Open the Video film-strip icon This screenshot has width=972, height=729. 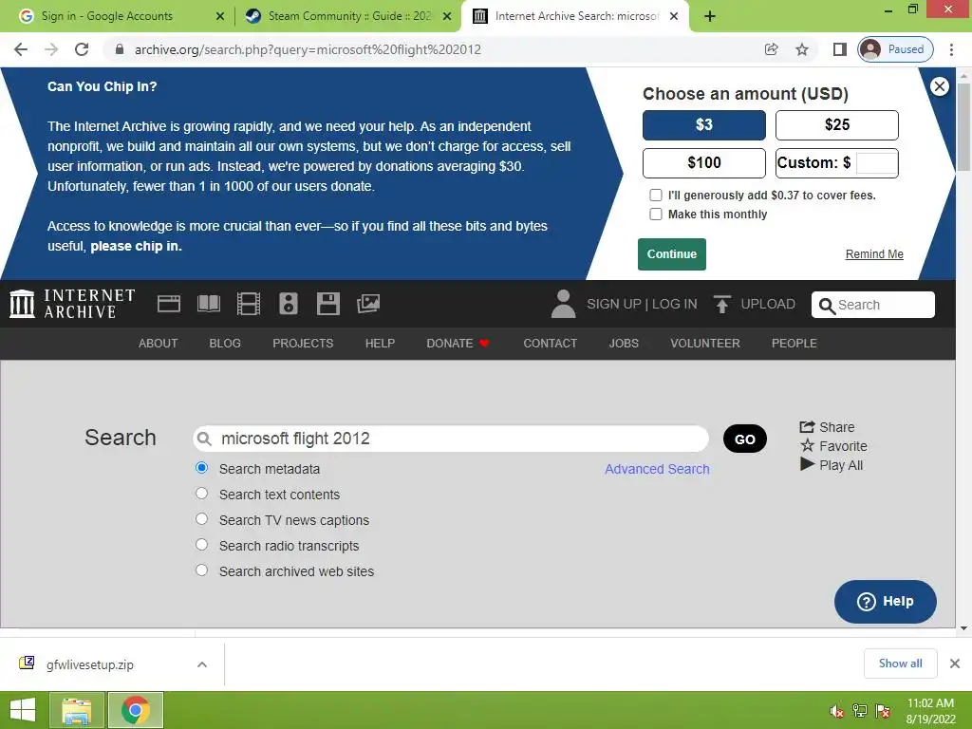(249, 304)
